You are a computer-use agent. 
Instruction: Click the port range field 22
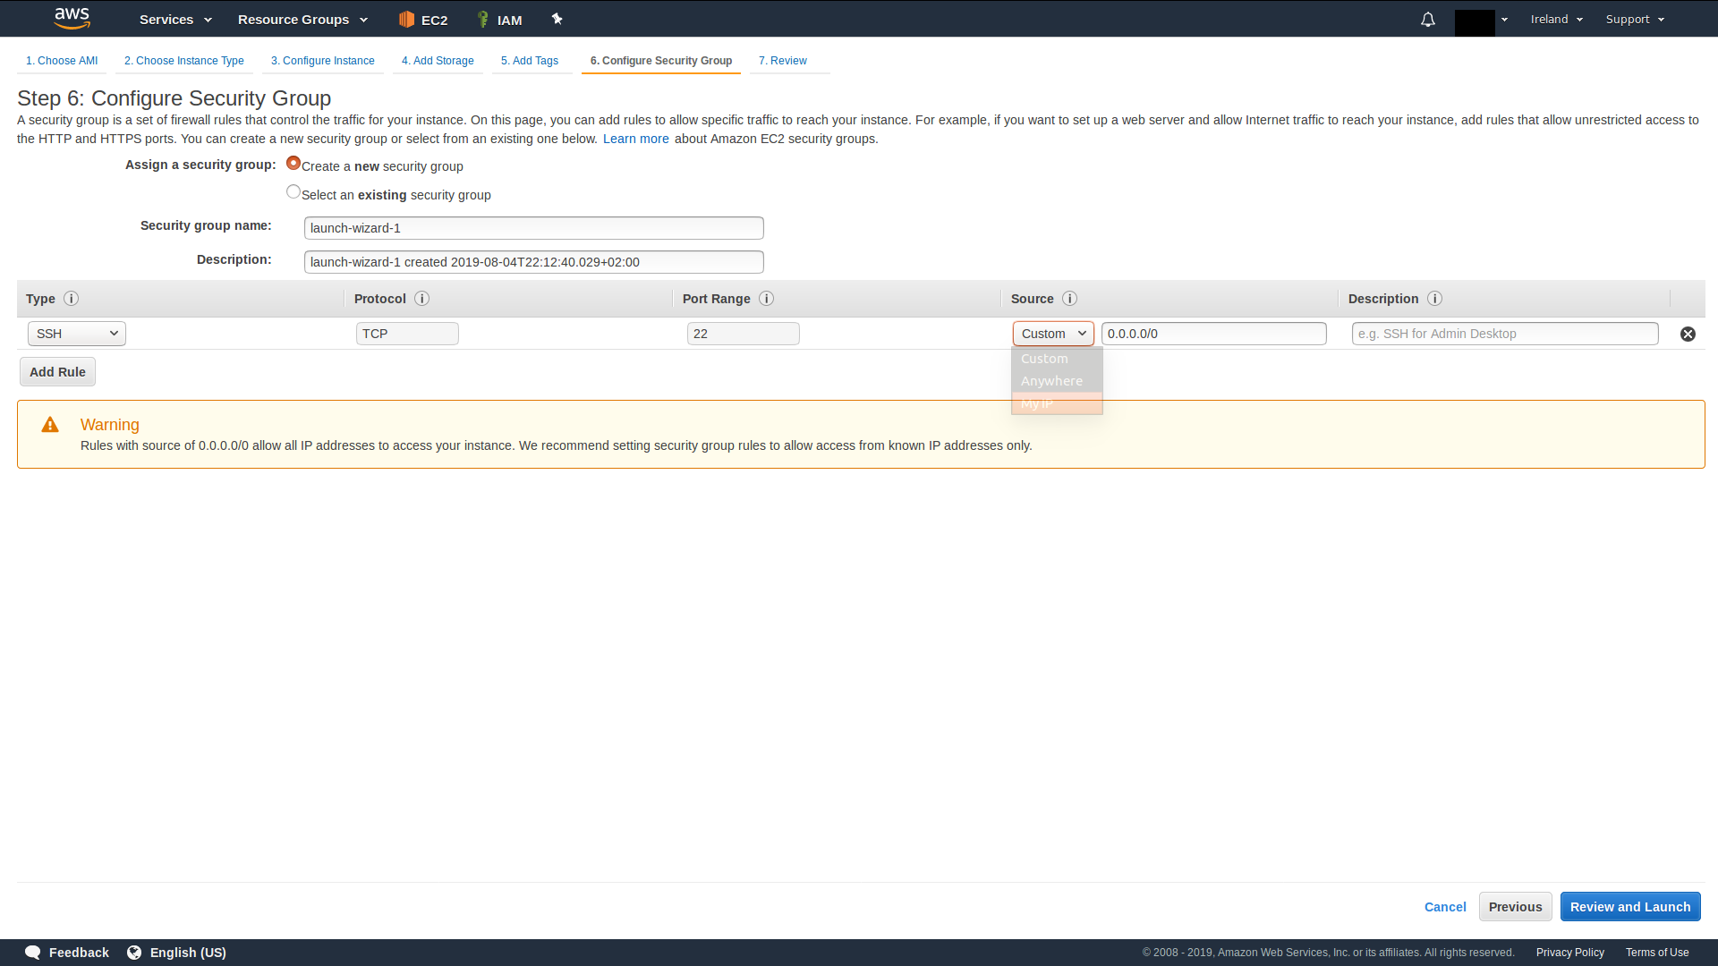[x=744, y=334]
